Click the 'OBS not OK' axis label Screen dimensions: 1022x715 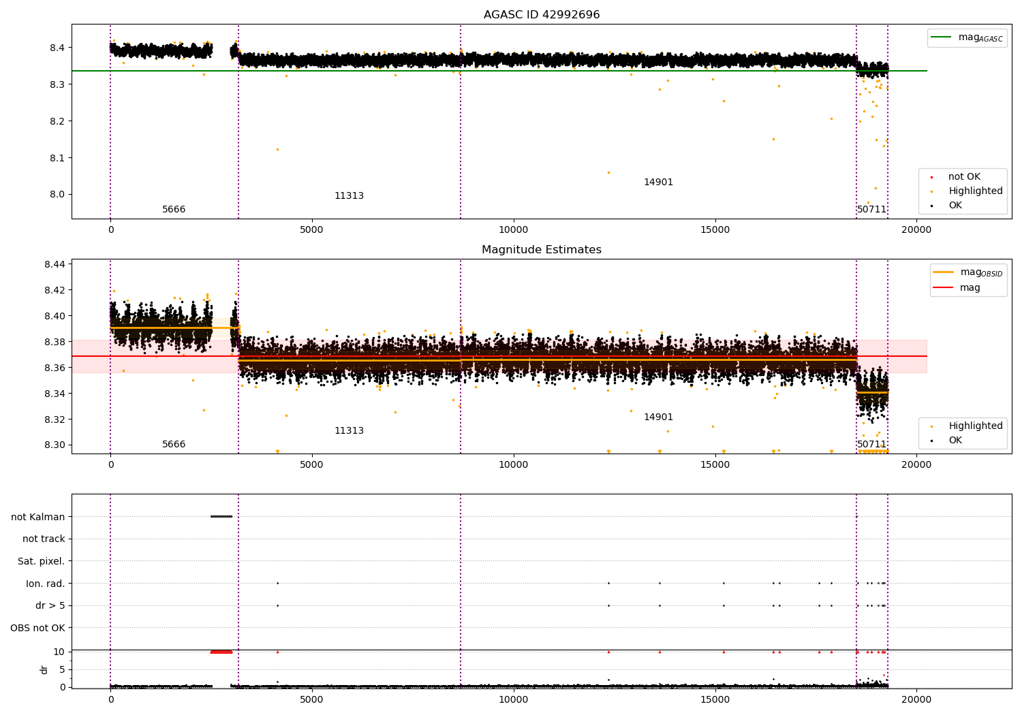click(38, 628)
